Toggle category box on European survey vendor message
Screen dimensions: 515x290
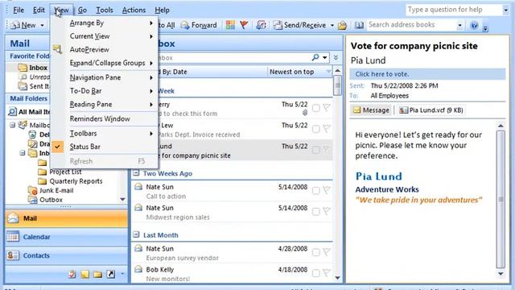click(x=315, y=252)
